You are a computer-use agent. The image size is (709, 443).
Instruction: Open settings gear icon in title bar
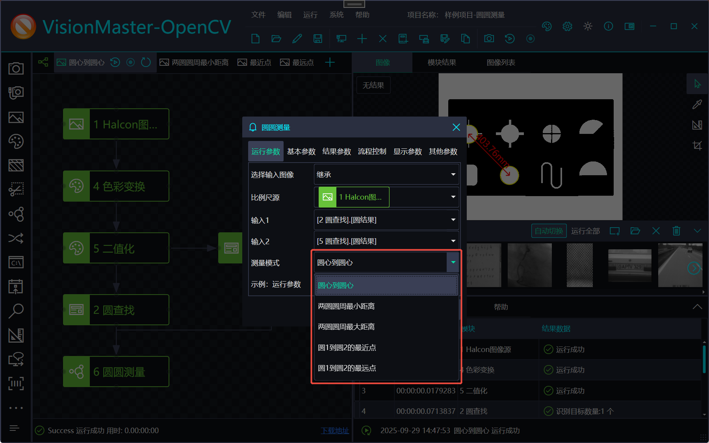pos(567,26)
